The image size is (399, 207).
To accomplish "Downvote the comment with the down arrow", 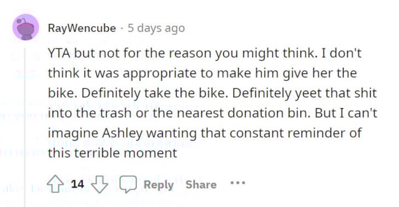I will [x=100, y=184].
